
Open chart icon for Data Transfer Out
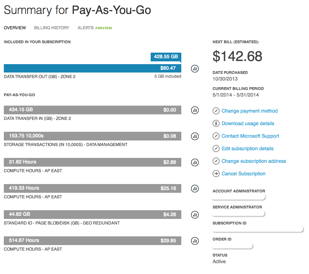(195, 68)
